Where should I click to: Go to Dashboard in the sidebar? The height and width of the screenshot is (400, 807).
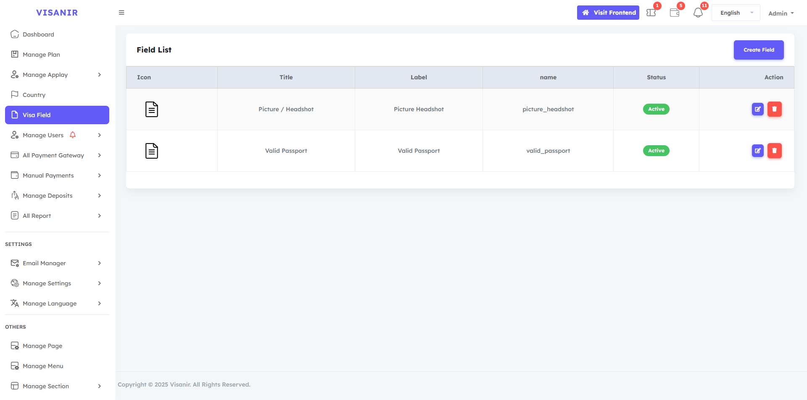(x=38, y=34)
